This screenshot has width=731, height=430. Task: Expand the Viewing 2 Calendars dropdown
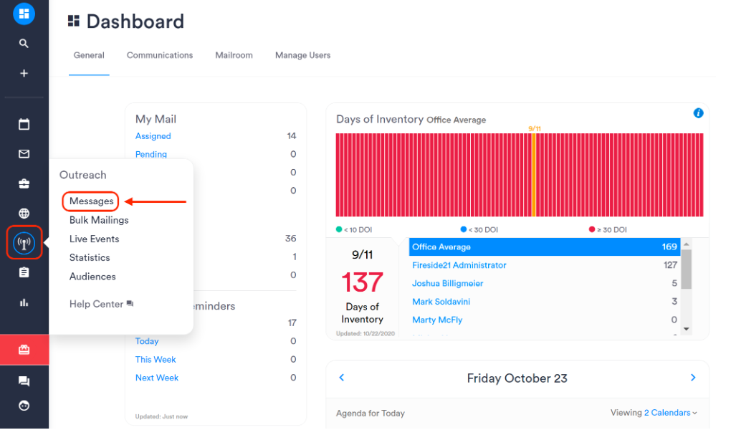pyautogui.click(x=670, y=413)
